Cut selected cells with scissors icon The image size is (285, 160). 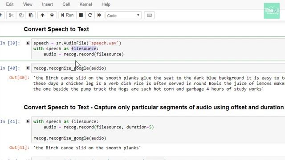[x=11, y=15]
